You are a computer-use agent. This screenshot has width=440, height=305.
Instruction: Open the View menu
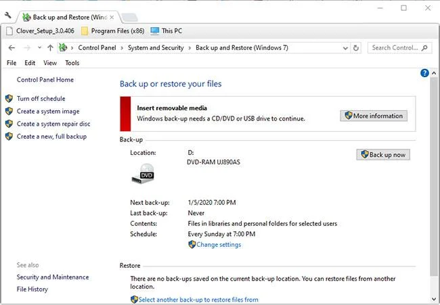[x=50, y=63]
